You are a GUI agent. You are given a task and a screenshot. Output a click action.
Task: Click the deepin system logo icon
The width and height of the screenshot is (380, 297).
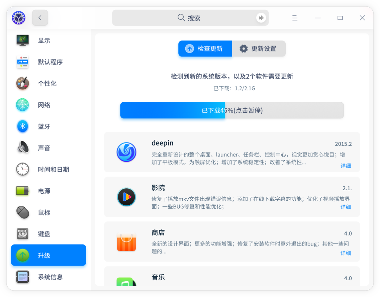click(x=126, y=152)
